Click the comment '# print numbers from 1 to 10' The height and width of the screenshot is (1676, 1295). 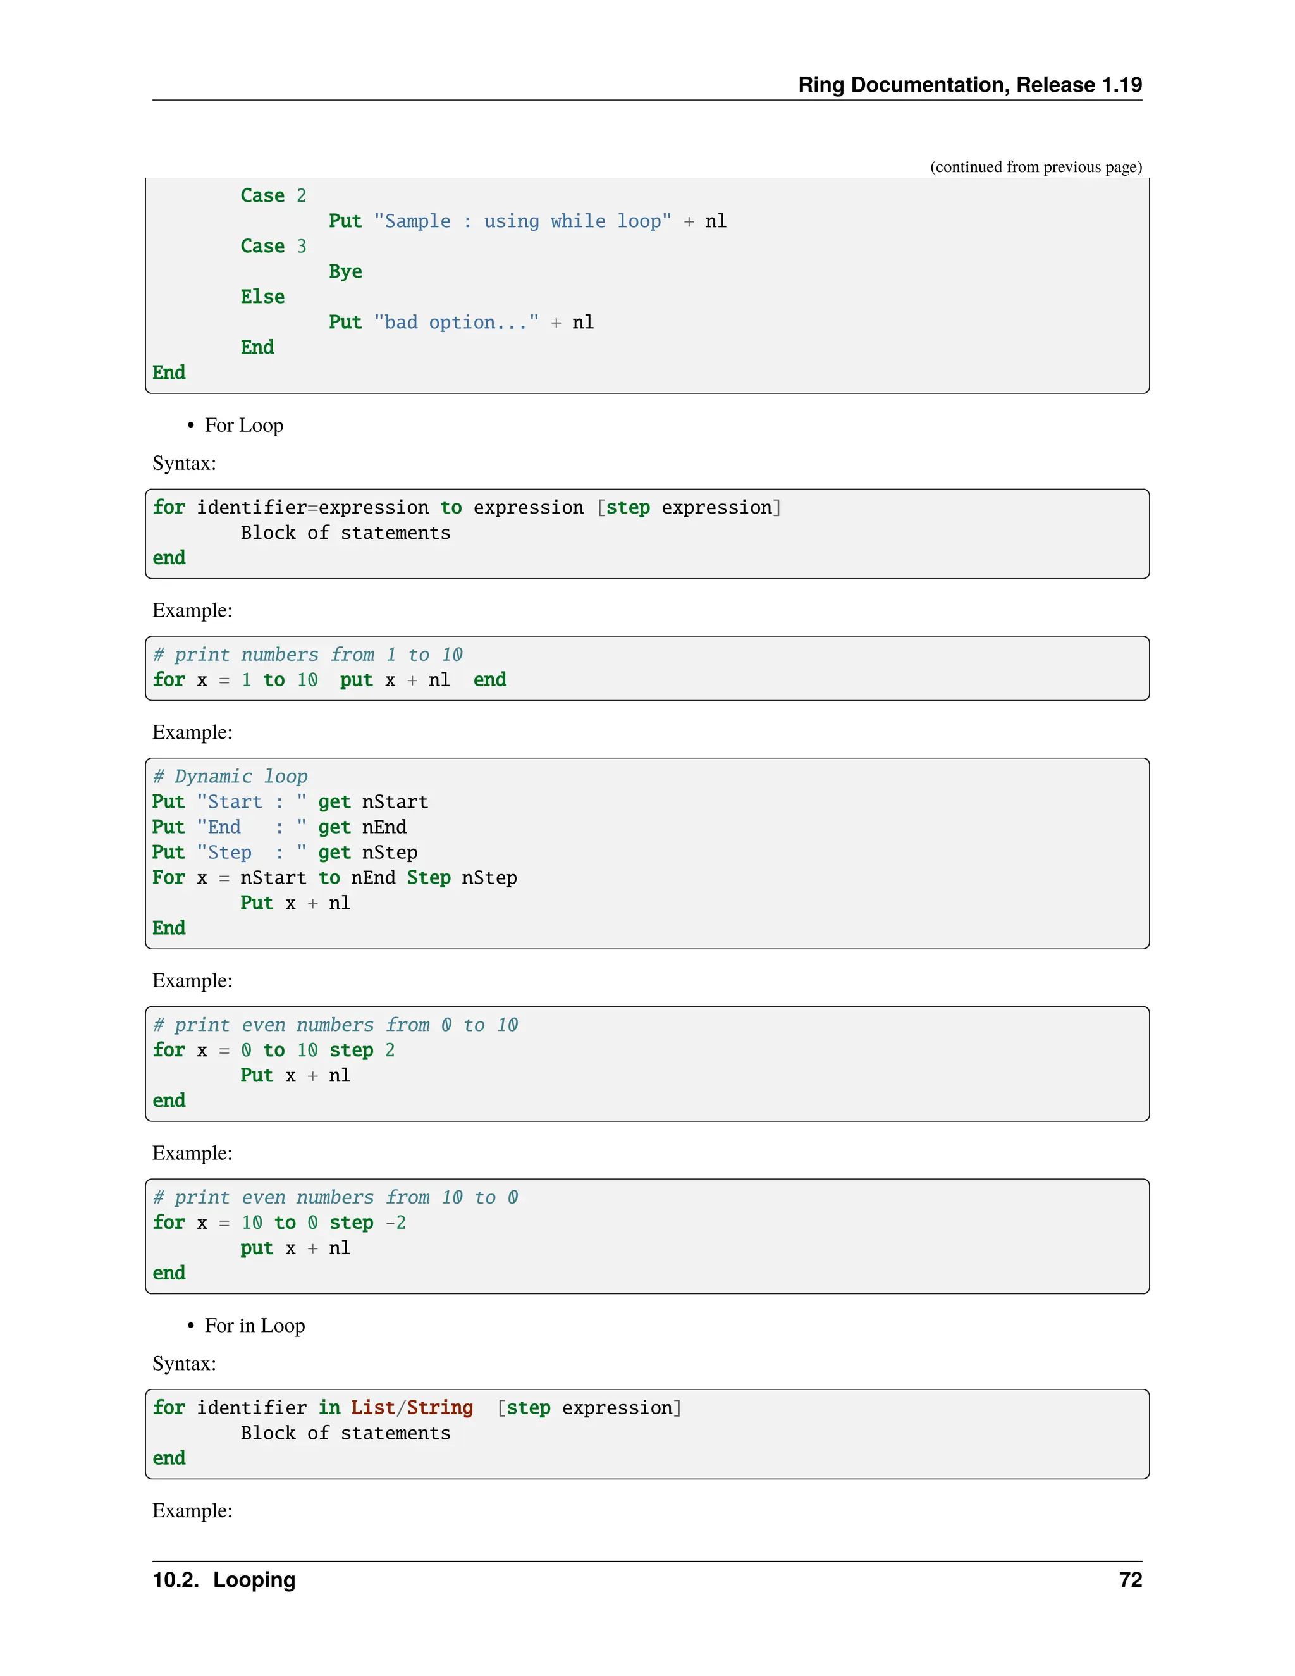pos(308,655)
